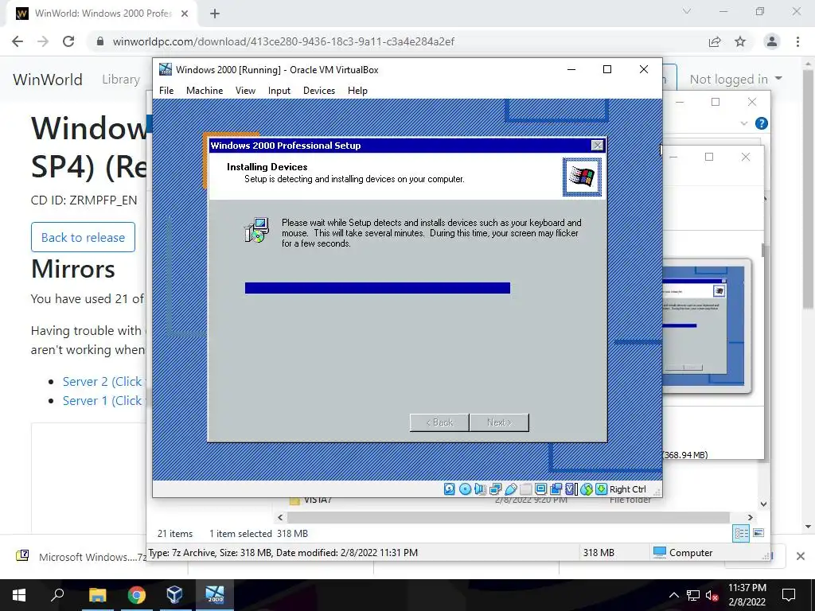This screenshot has width=815, height=611.
Task: Open the Server 2 mirror link
Action: pyautogui.click(x=103, y=381)
